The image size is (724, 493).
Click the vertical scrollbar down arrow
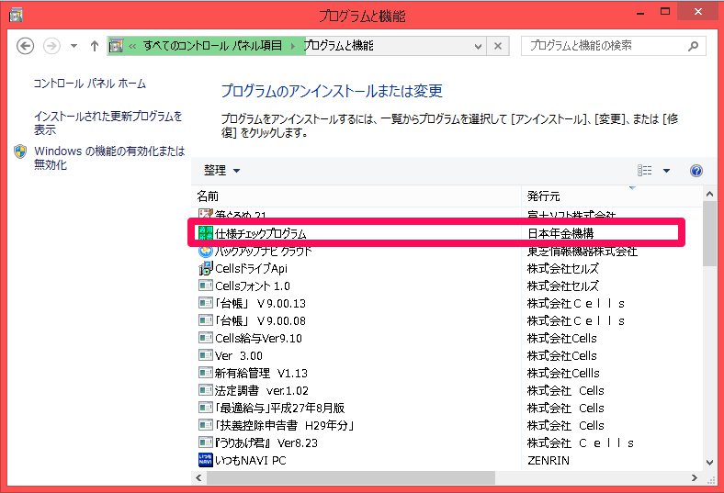click(709, 462)
